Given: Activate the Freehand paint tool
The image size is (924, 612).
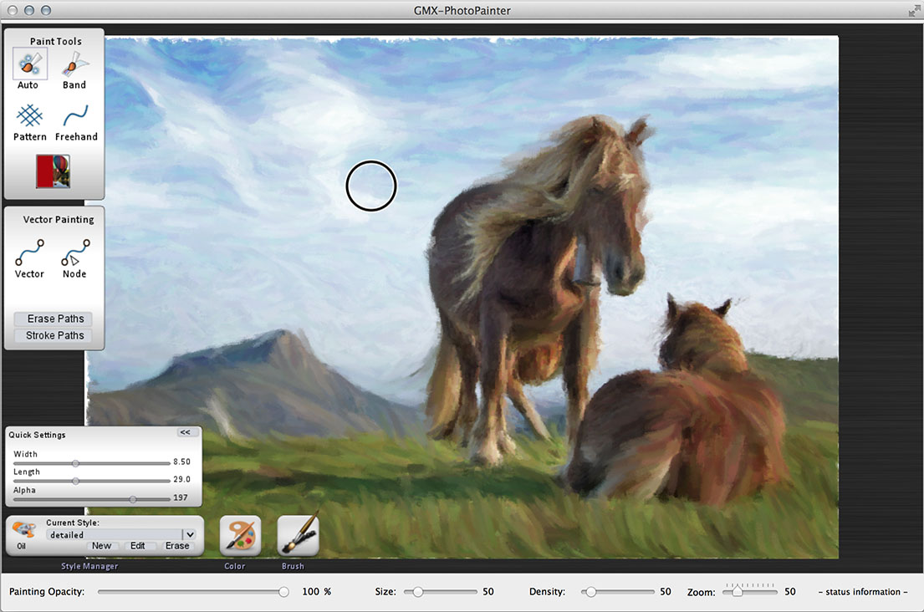Looking at the screenshot, I should coord(76,116).
